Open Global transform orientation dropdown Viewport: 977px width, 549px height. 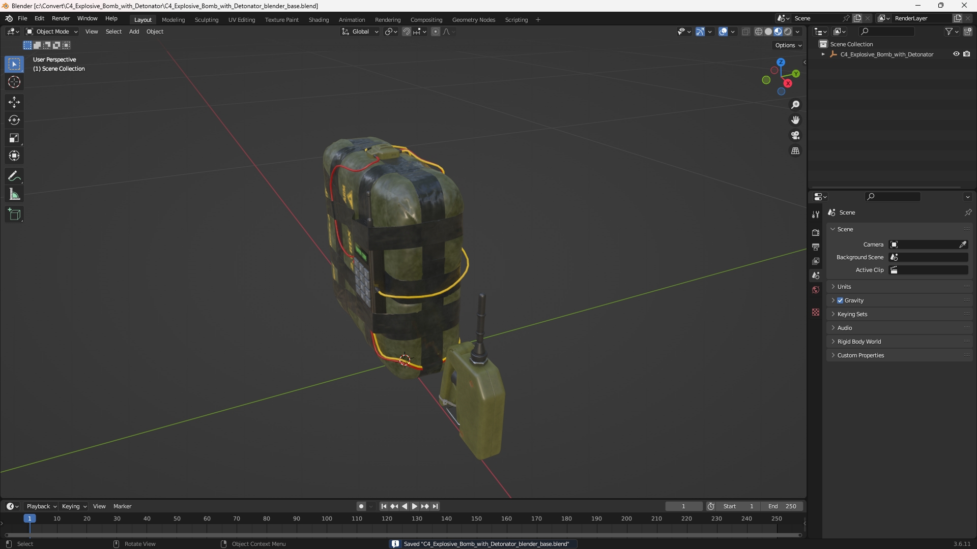(360, 32)
